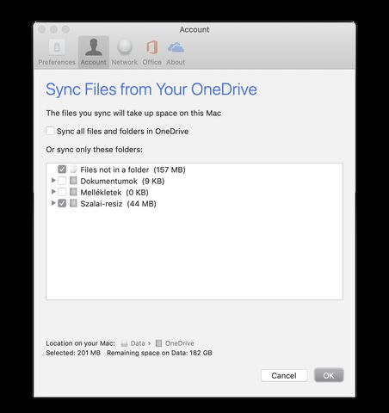
Task: Click 'Selected: 201 MB' status text
Action: [x=73, y=353]
